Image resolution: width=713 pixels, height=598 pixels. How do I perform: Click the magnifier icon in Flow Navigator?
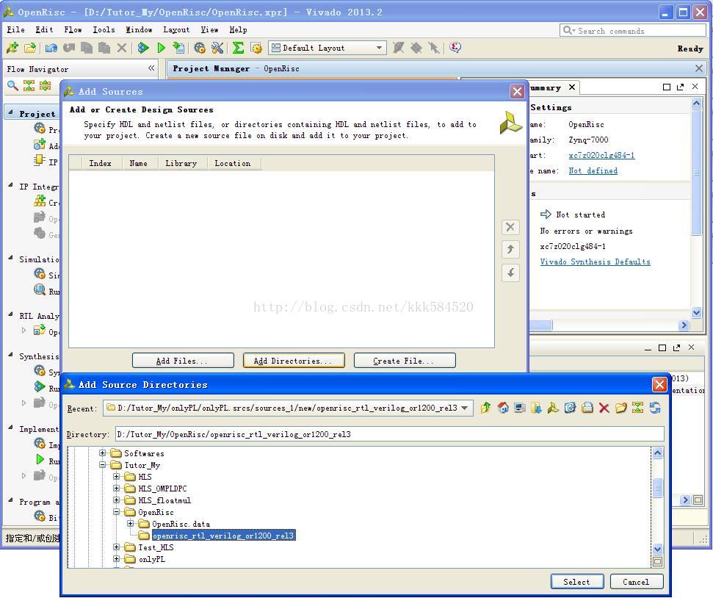[12, 85]
